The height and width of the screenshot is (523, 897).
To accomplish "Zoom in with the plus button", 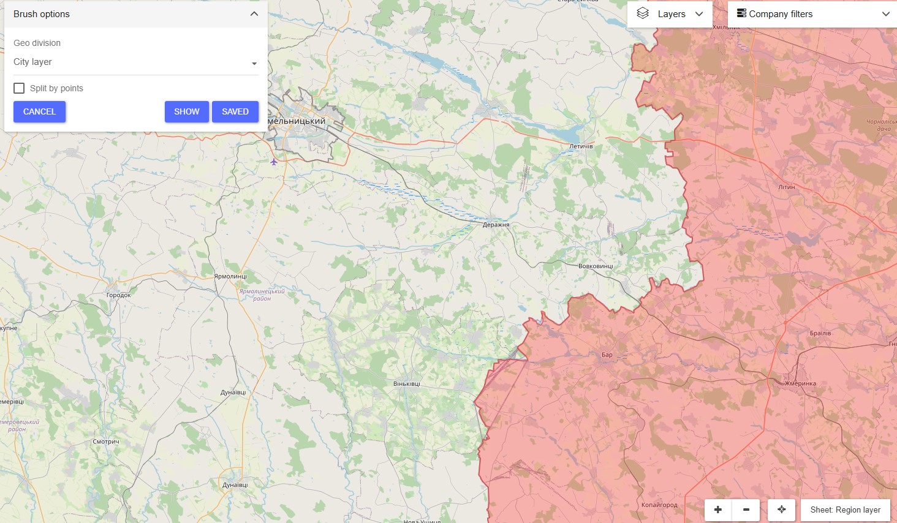I will click(718, 510).
